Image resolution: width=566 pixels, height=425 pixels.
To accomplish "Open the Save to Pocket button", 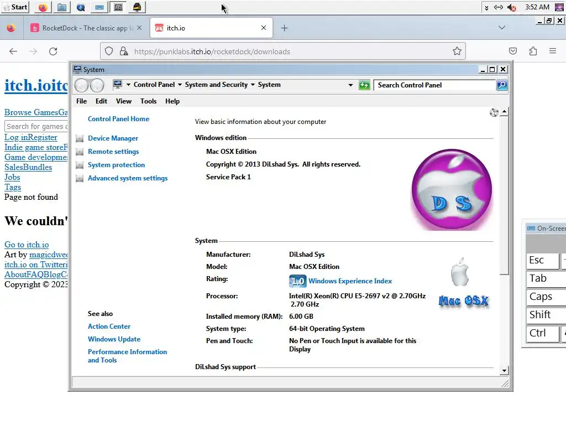I will [512, 51].
